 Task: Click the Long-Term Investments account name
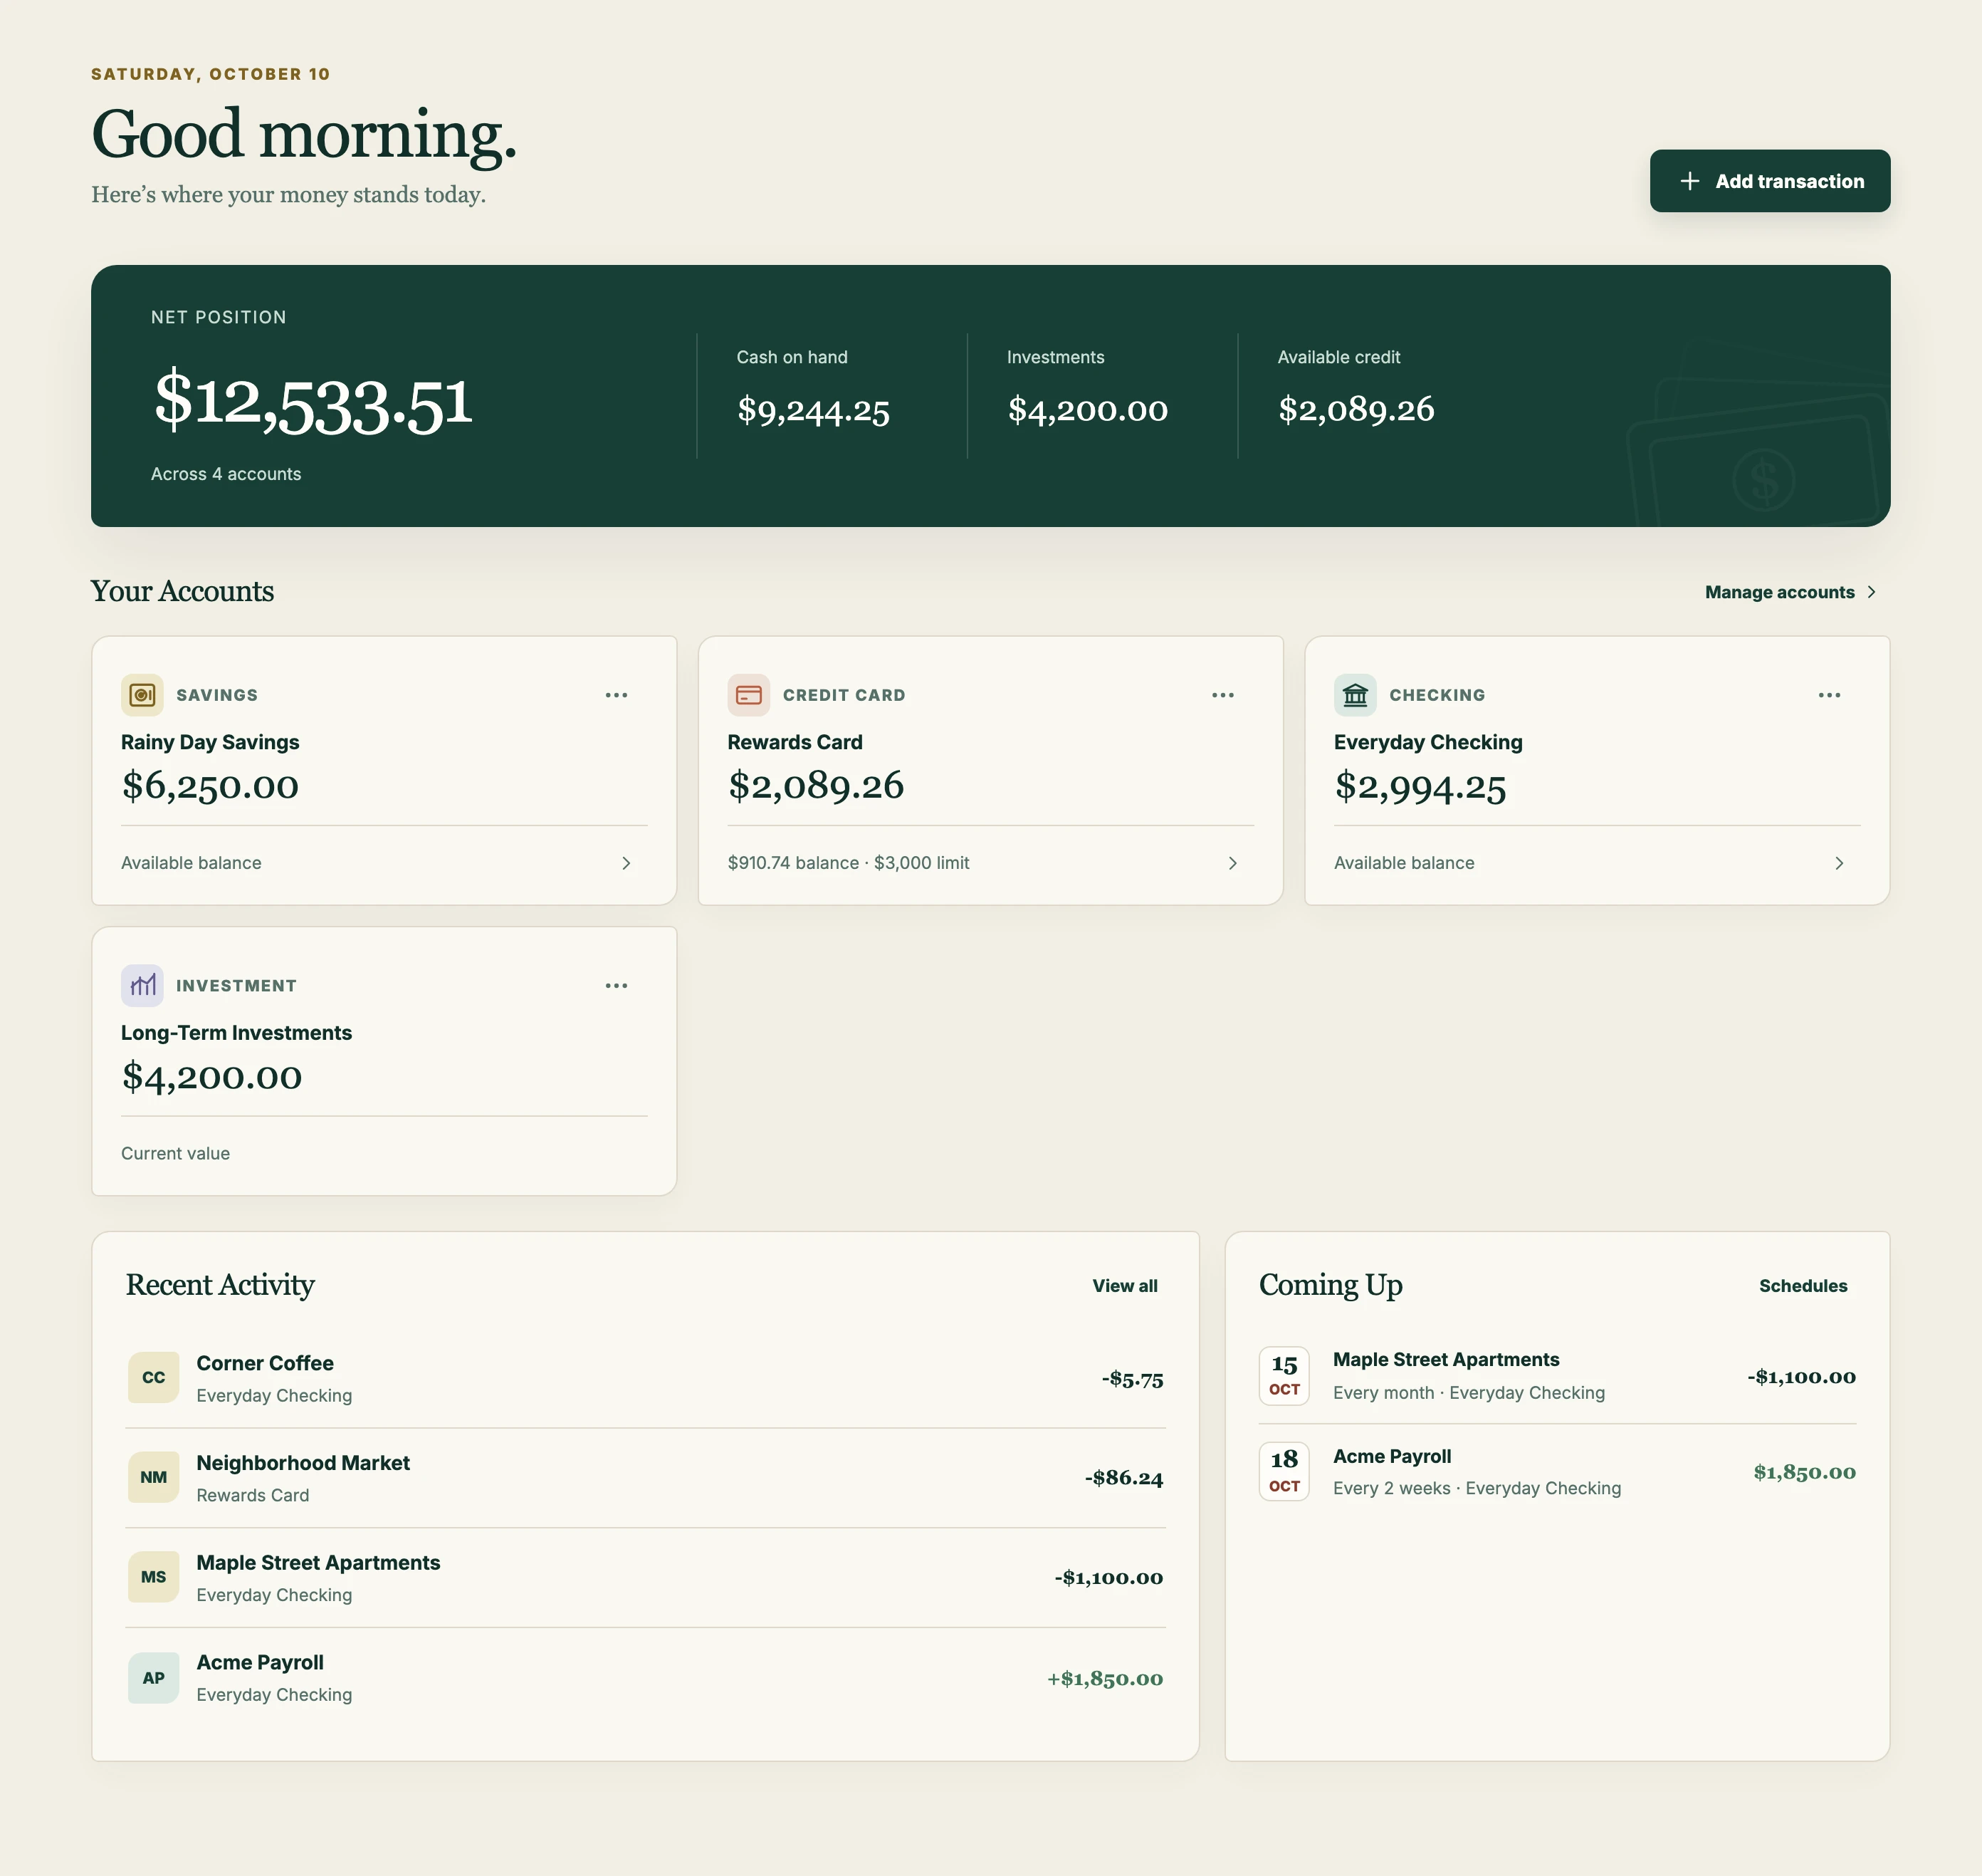coord(237,1033)
